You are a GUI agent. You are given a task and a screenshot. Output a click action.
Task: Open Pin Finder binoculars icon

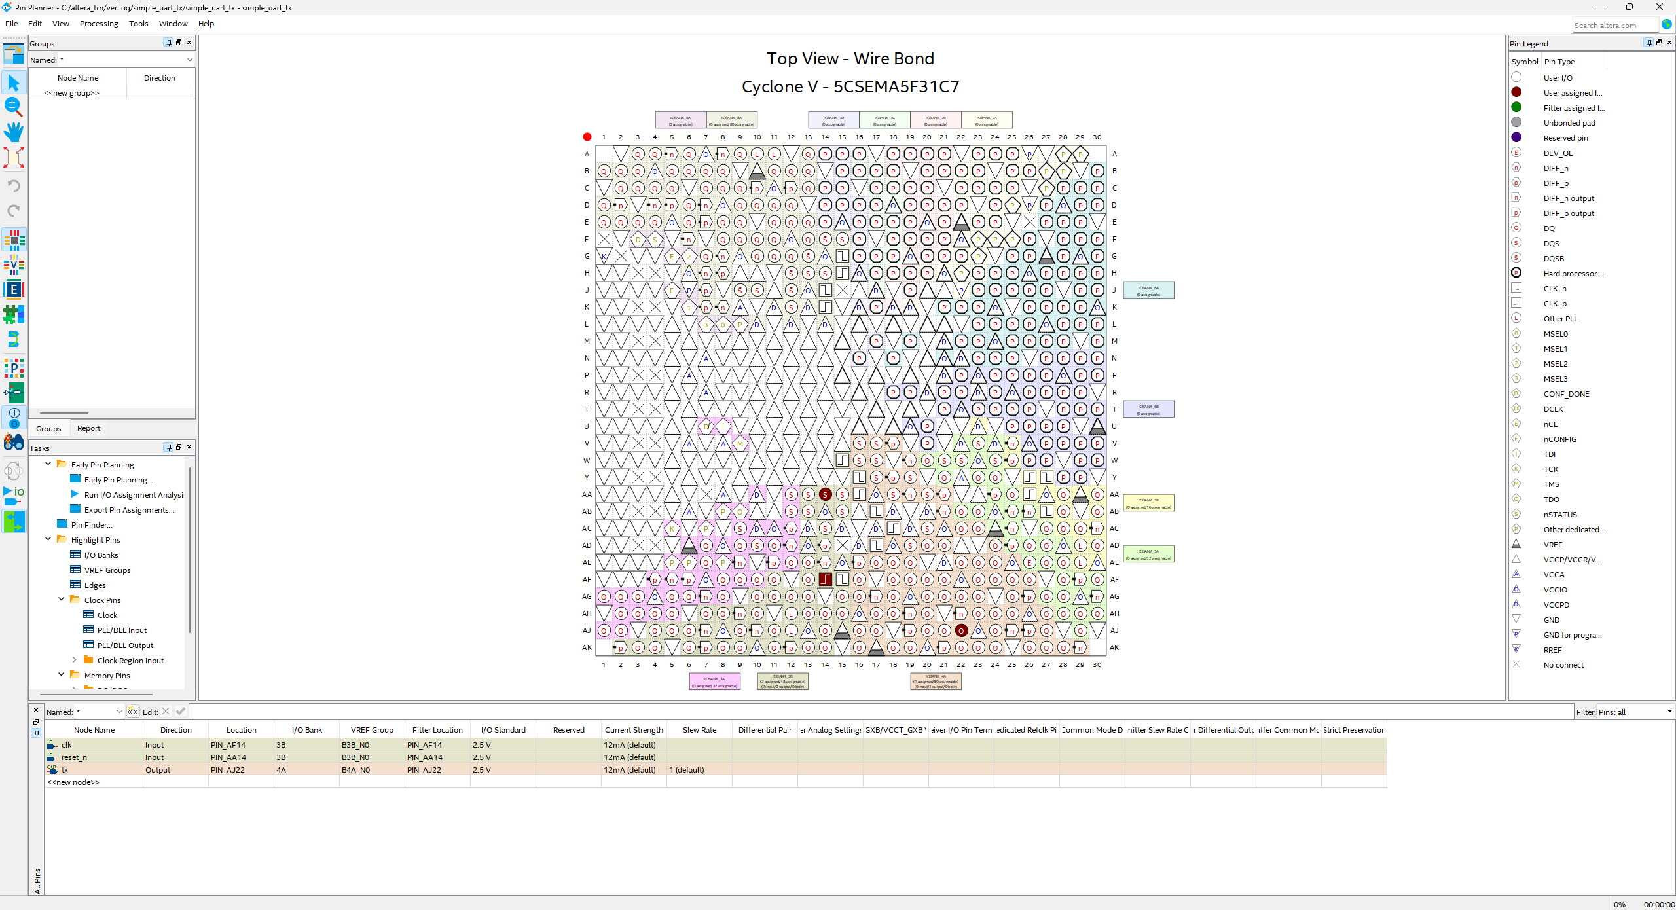(14, 443)
